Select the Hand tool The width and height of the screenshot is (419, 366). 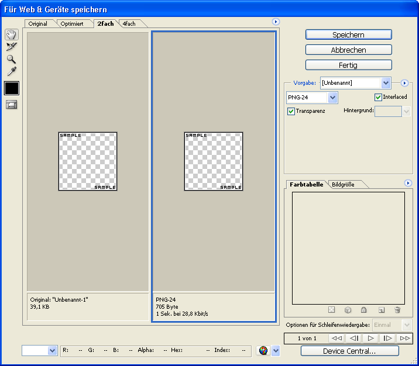11,35
